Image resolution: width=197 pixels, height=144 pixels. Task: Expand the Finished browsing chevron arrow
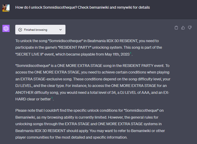pos(61,30)
